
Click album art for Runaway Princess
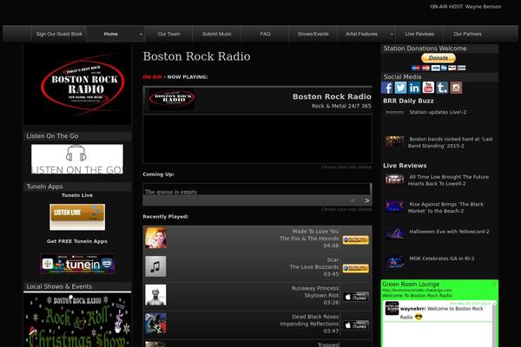(x=155, y=295)
